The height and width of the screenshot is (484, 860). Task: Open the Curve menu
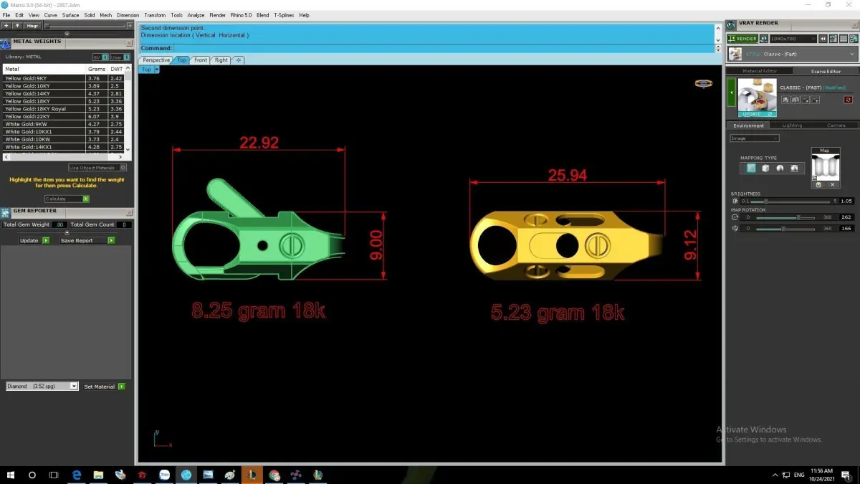click(50, 15)
